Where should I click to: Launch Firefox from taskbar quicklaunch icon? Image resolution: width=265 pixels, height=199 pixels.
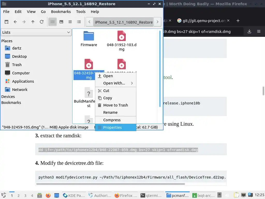pyautogui.click(x=48, y=195)
